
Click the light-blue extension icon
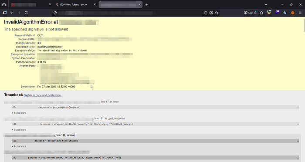pyautogui.click(x=285, y=13)
